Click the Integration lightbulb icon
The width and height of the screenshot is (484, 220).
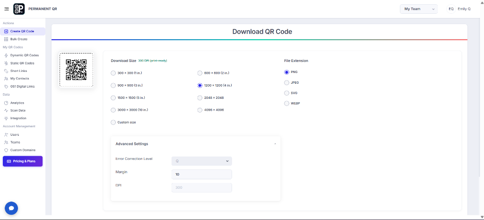tap(6, 118)
